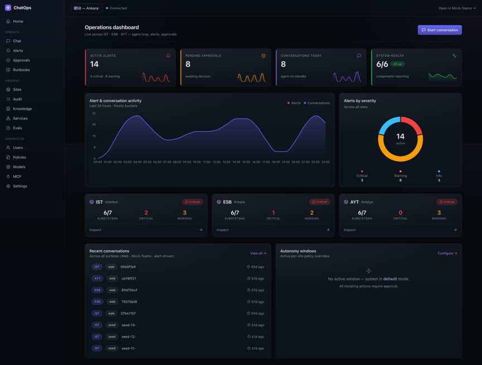
Task: Click the Critical legend under donut
Action: pos(362,176)
